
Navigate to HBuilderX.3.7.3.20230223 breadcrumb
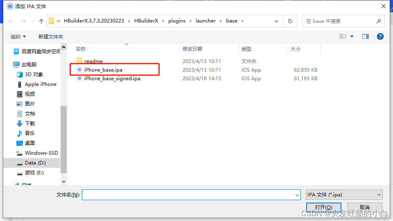point(94,21)
